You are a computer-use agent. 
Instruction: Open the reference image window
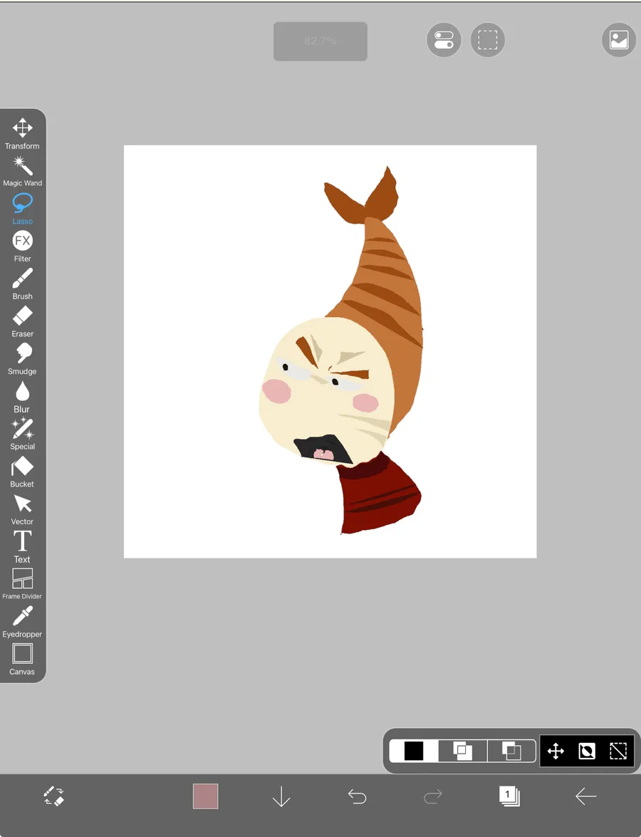tap(619, 40)
